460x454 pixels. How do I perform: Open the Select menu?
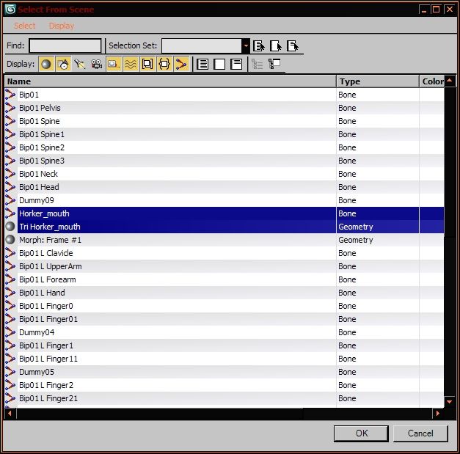(25, 26)
